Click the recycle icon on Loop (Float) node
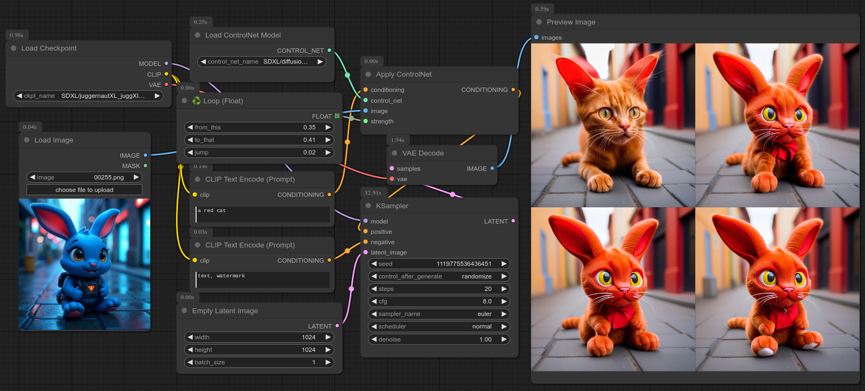The width and height of the screenshot is (865, 391). [197, 101]
